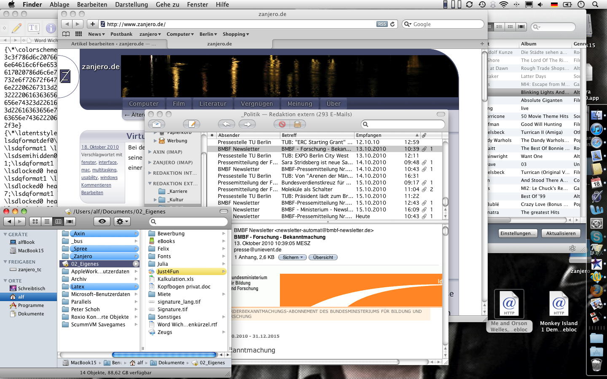Expand the AXIN (IMAP) mailbox group
The width and height of the screenshot is (607, 379).
click(x=150, y=152)
